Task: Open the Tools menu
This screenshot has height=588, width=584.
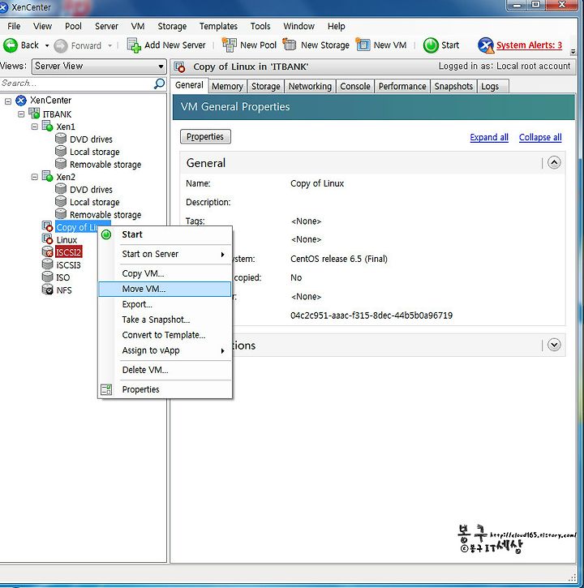Action: pos(260,26)
